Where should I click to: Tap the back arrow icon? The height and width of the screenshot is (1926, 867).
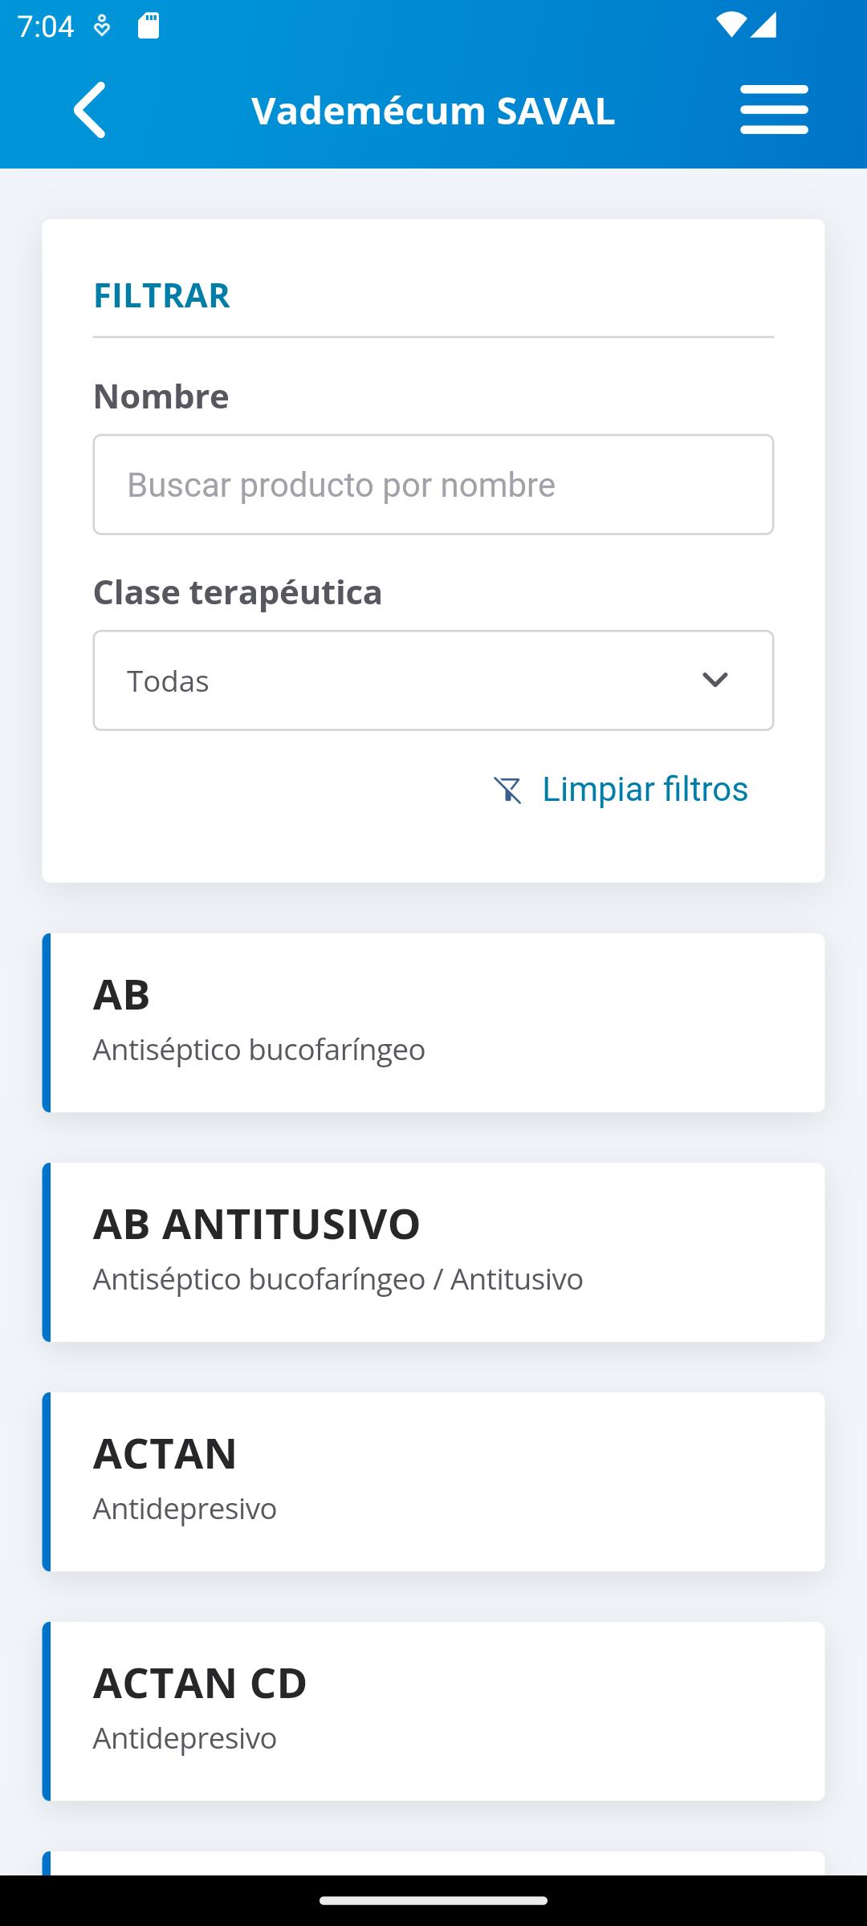90,110
